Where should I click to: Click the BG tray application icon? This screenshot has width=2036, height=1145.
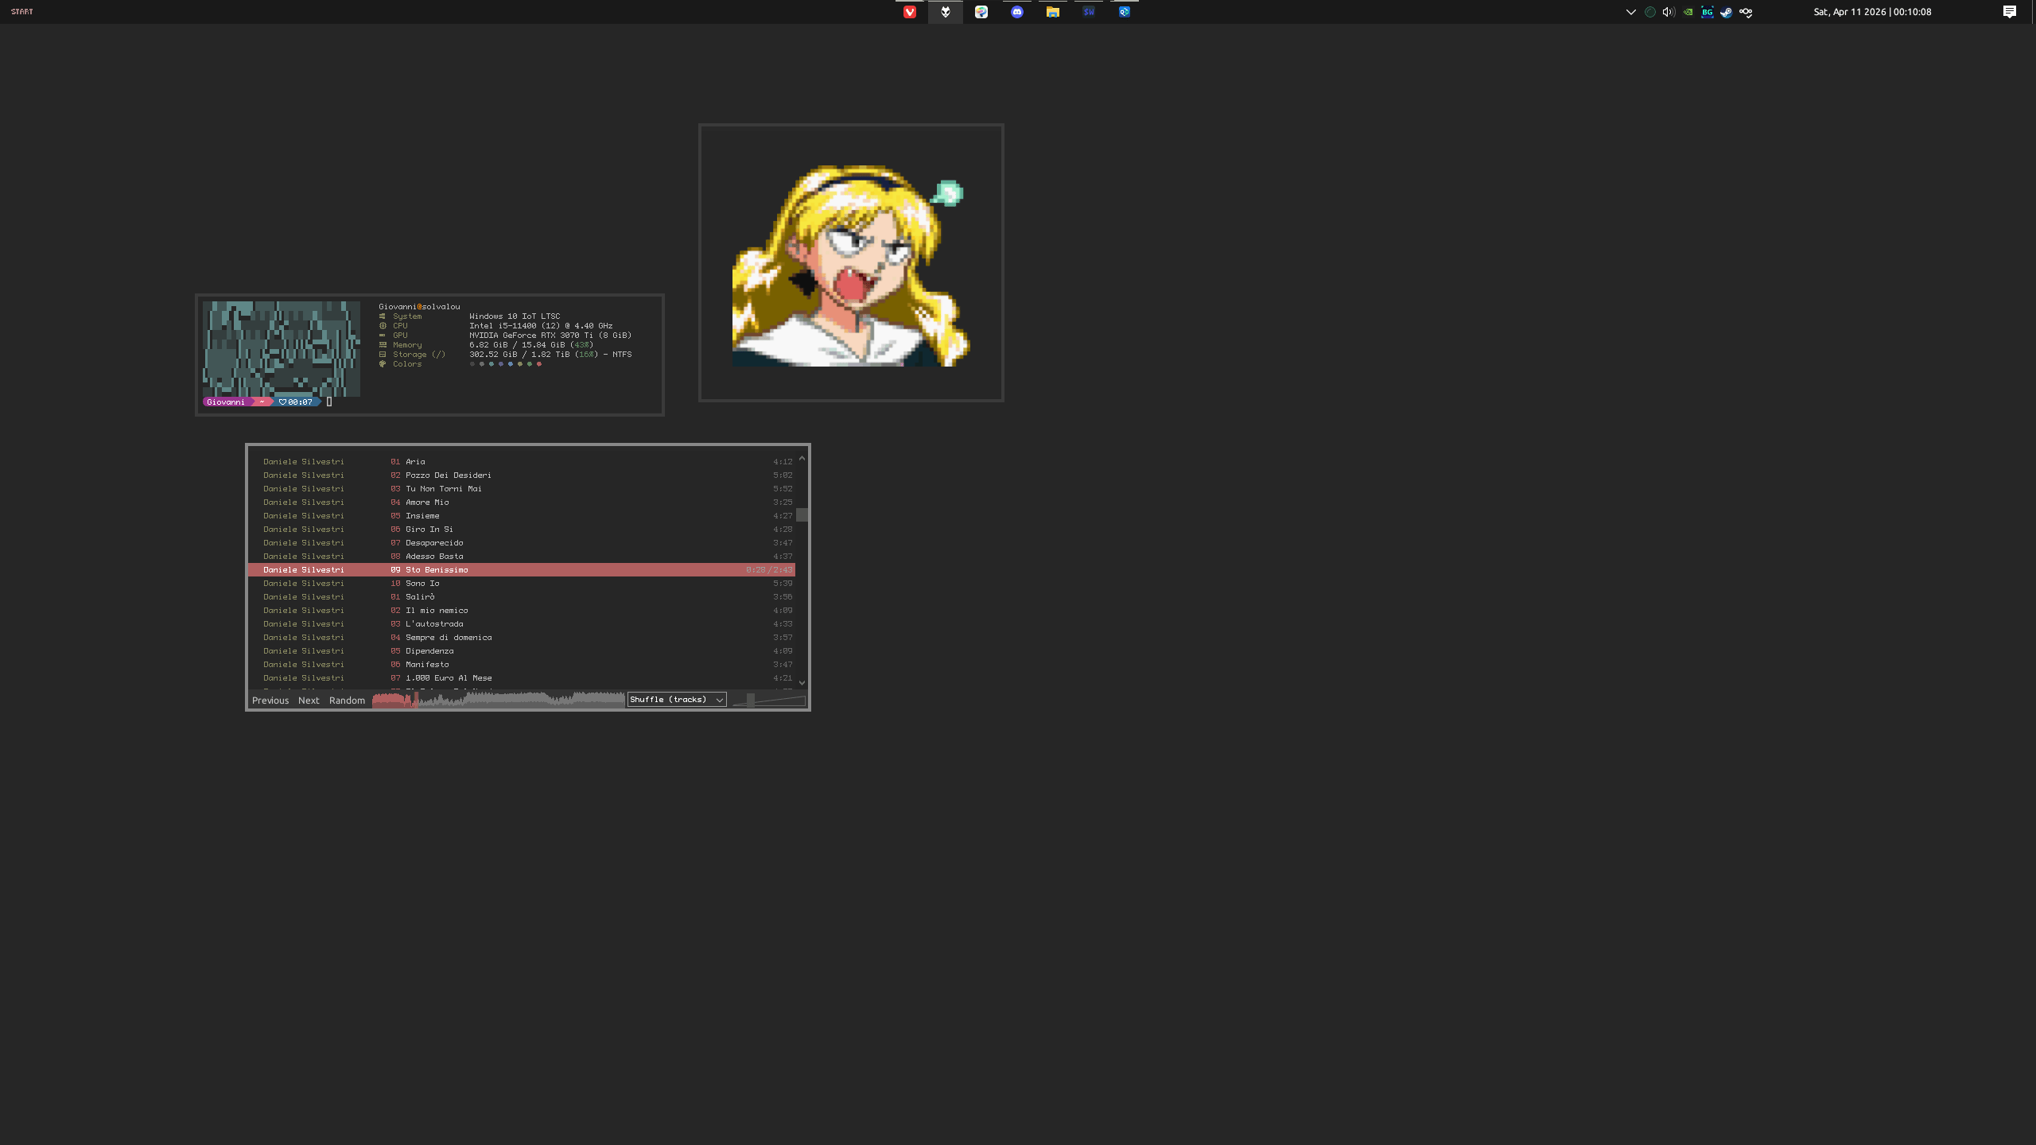tap(1707, 12)
